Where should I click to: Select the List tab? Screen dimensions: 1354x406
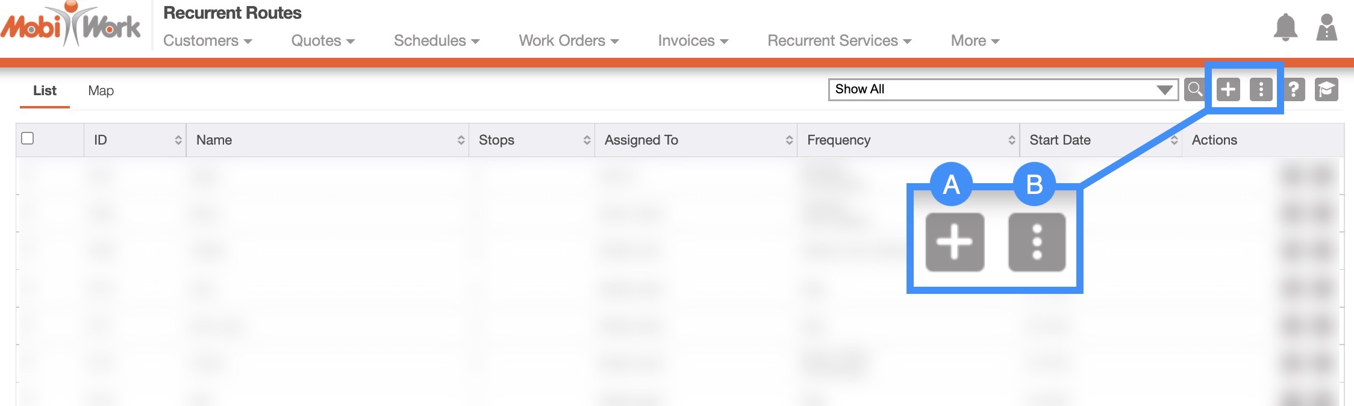(x=45, y=90)
